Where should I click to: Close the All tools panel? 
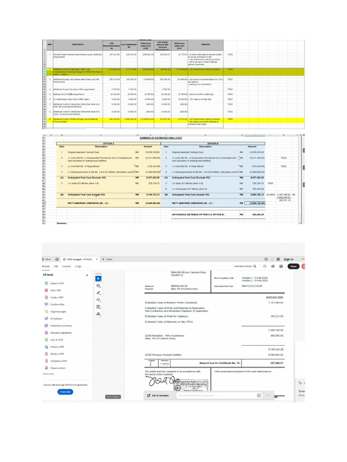tap(87, 275)
